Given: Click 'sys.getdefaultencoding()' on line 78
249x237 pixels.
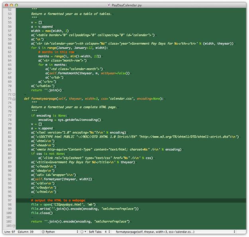Looking at the screenshot, I should tap(79, 120).
